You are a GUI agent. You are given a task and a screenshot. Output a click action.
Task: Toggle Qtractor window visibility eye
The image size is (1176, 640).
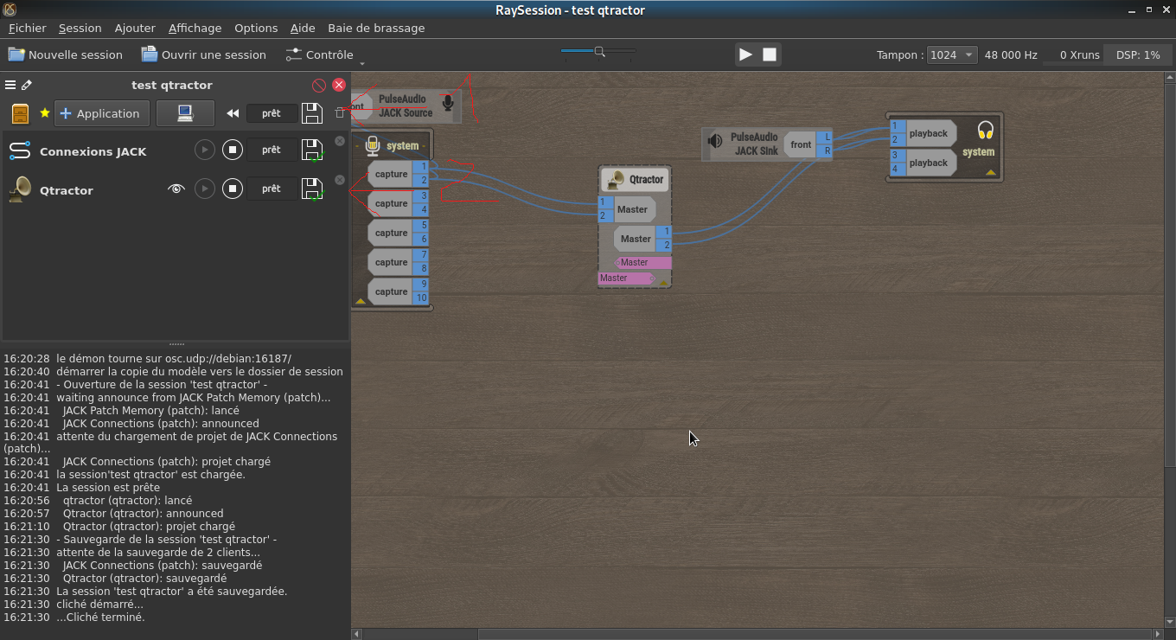pos(176,189)
